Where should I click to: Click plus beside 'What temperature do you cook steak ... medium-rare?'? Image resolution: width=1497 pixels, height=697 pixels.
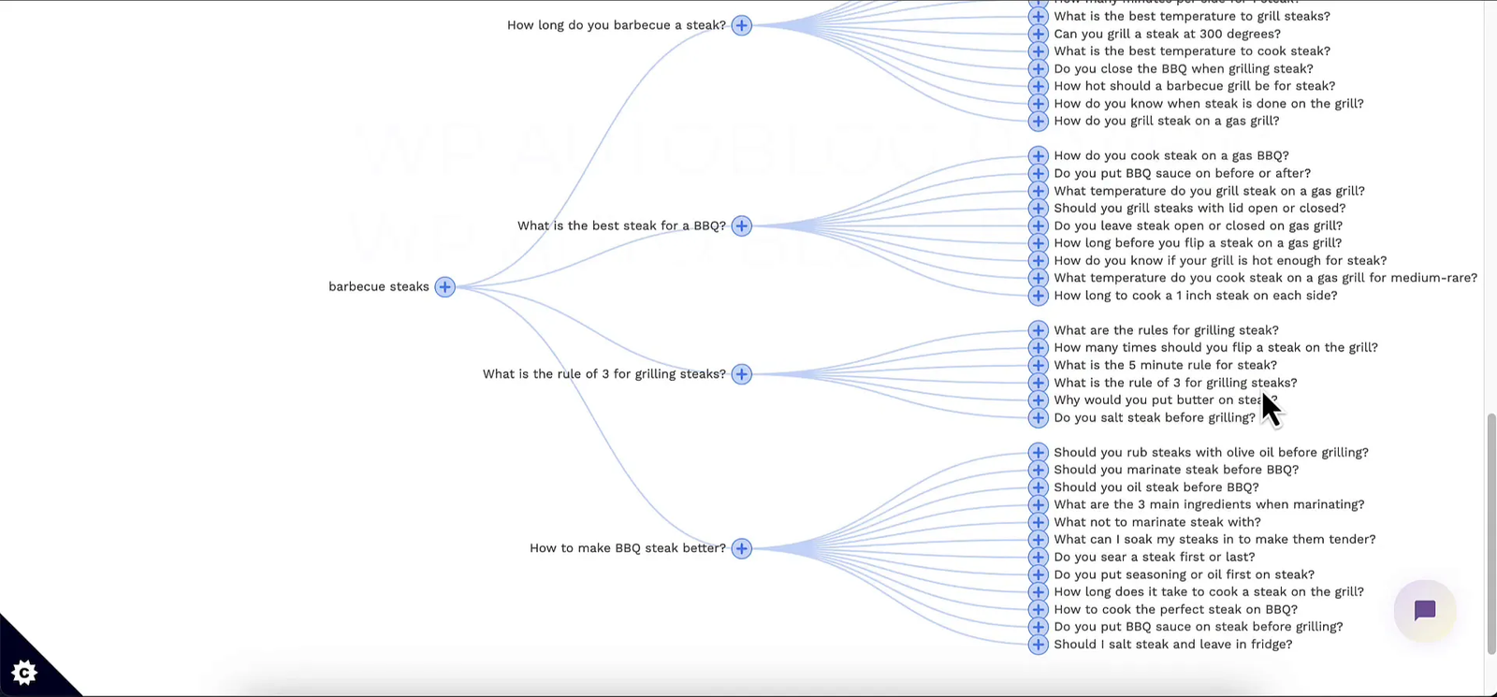coord(1038,278)
